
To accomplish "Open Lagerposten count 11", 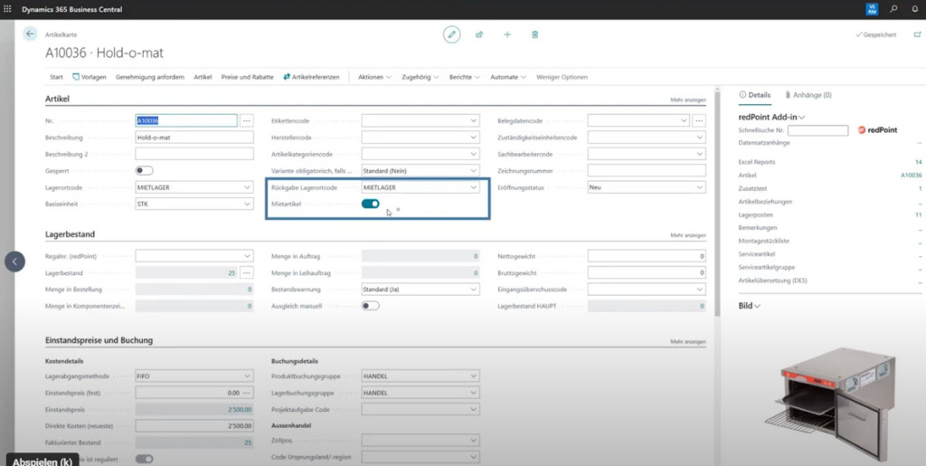I will point(919,214).
